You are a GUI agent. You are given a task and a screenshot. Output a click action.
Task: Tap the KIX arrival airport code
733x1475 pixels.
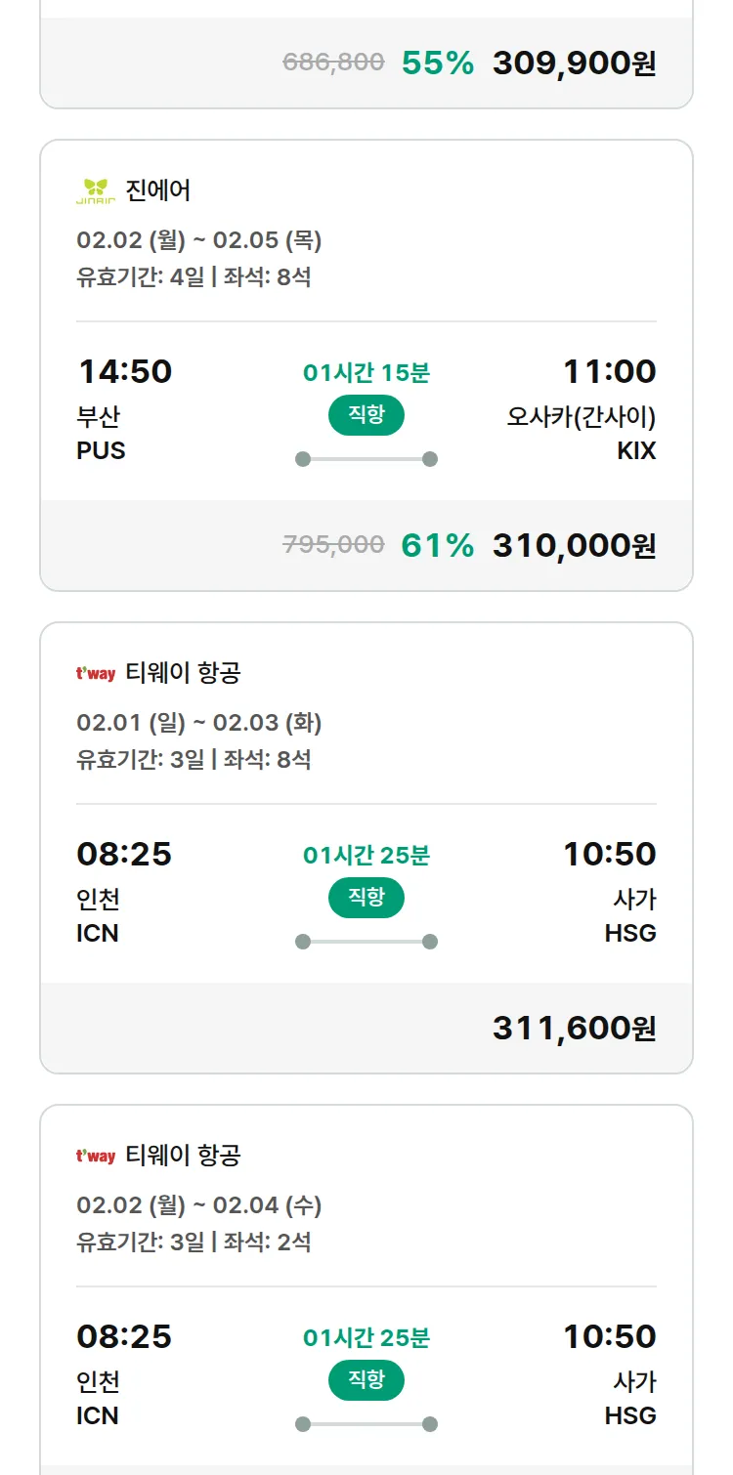tap(636, 451)
